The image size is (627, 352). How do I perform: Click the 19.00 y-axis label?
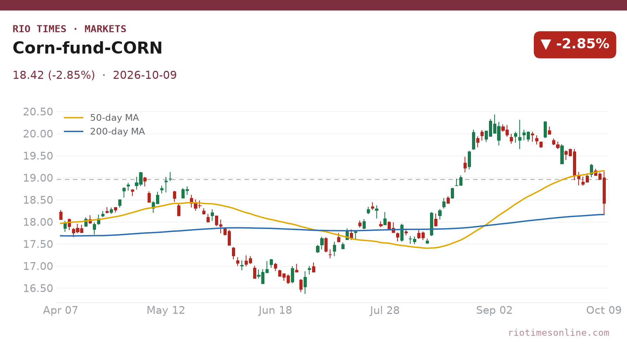click(38, 178)
